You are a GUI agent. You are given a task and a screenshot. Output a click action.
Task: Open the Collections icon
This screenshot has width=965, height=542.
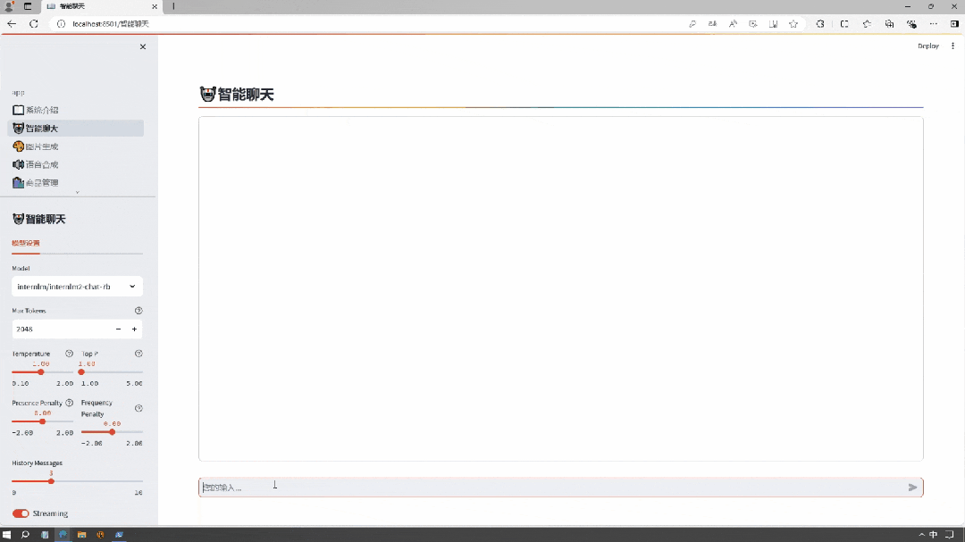[889, 24]
